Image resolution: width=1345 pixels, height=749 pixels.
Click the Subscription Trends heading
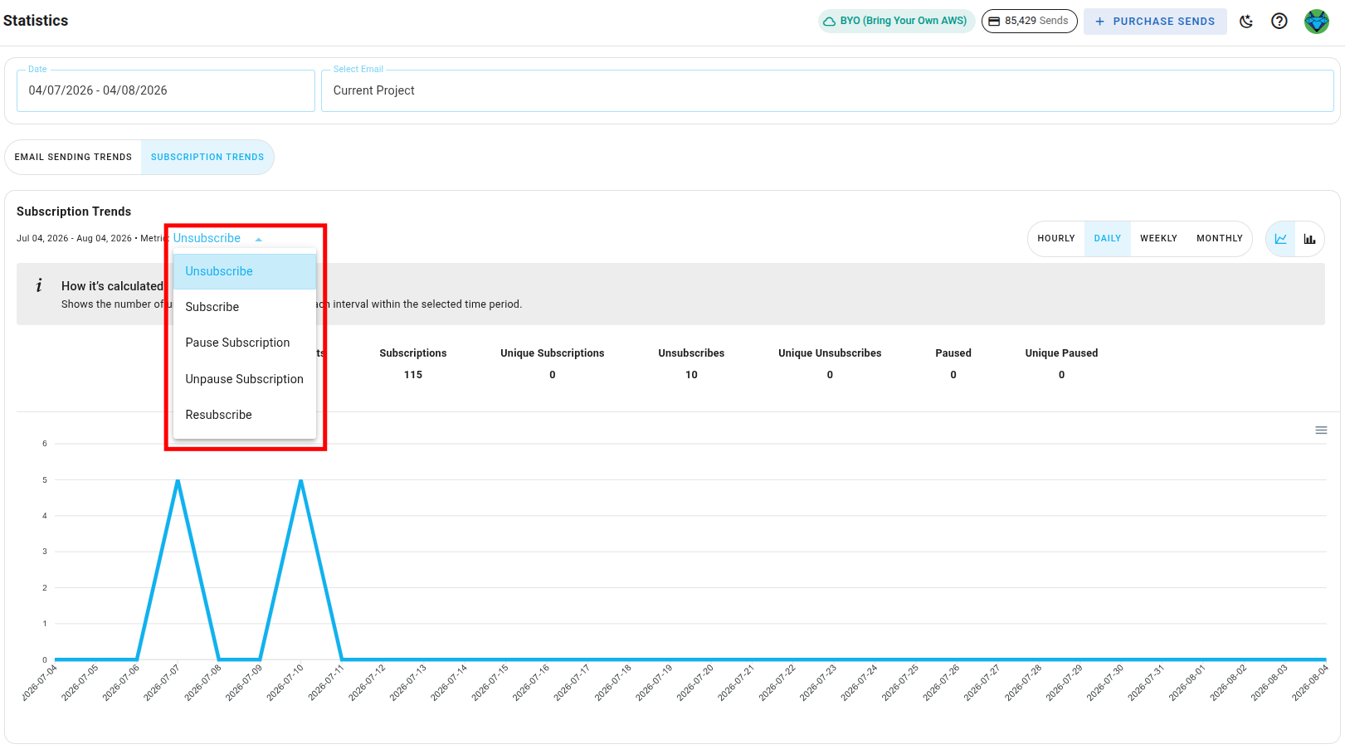tap(74, 212)
